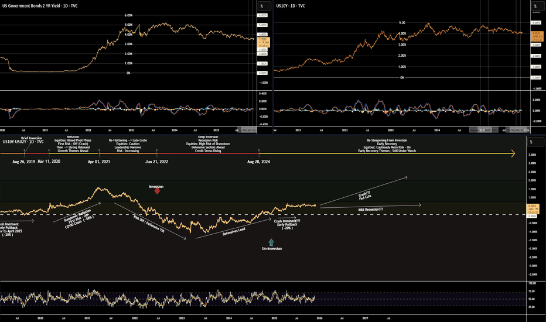Click the yellow timeline arrowhead at right end

coord(513,153)
